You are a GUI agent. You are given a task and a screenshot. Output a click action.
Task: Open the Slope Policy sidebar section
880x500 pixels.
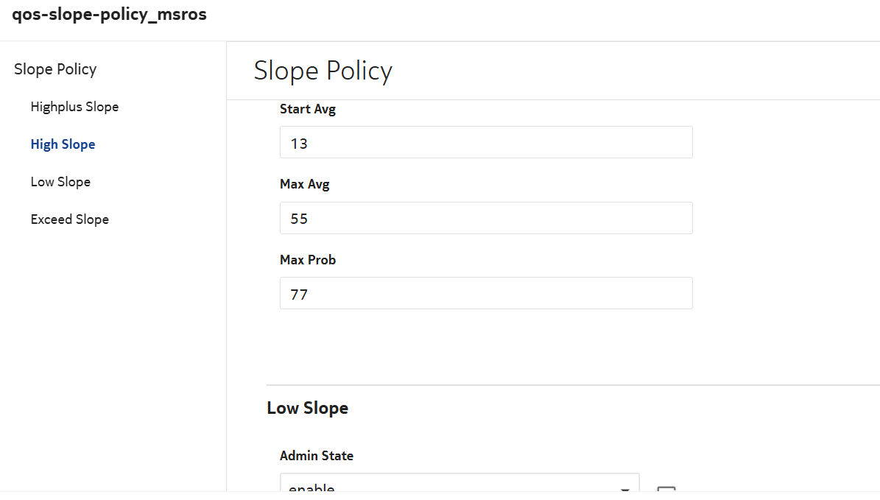pos(55,69)
